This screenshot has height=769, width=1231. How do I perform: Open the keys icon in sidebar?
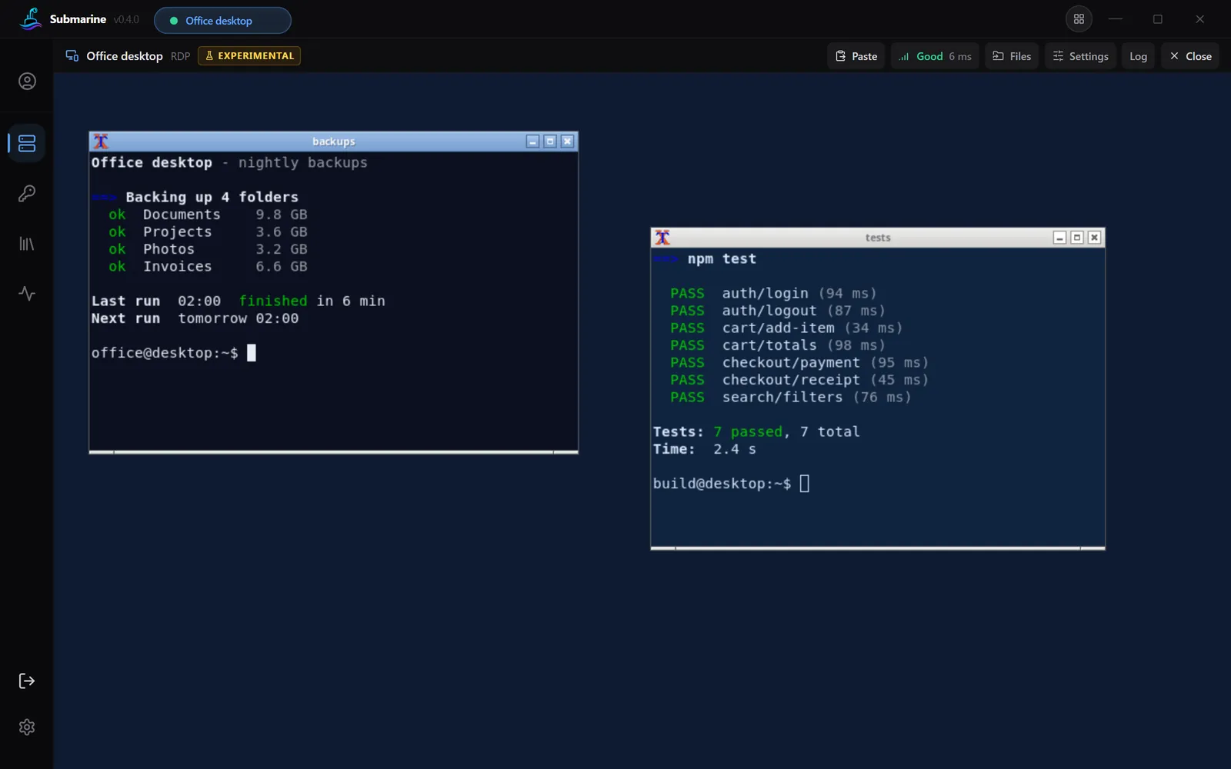pyautogui.click(x=27, y=193)
